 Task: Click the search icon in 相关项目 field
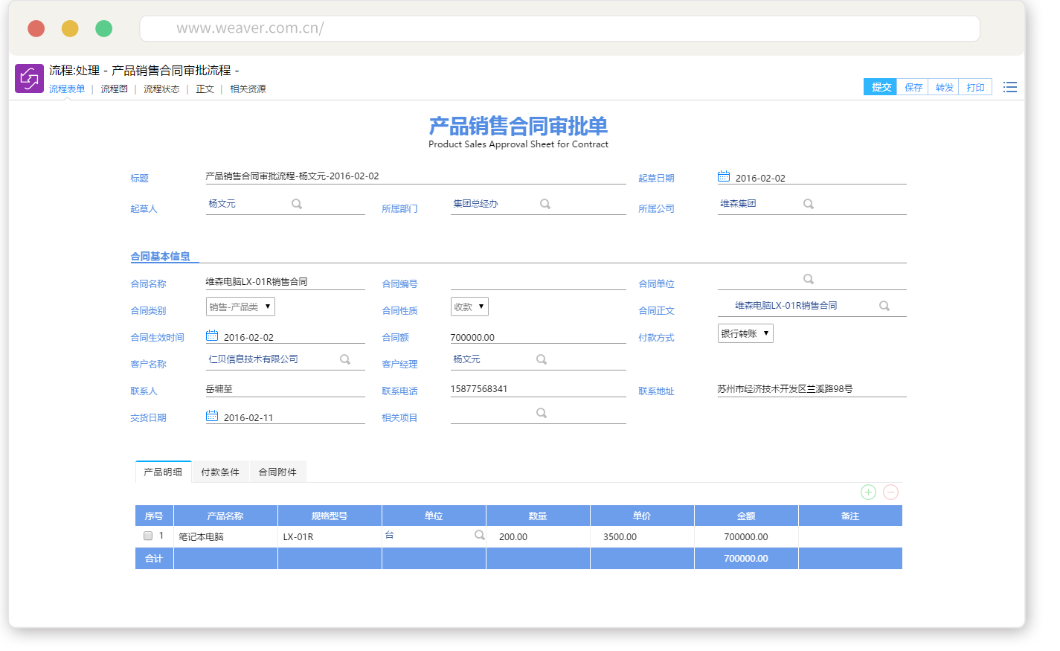click(542, 414)
